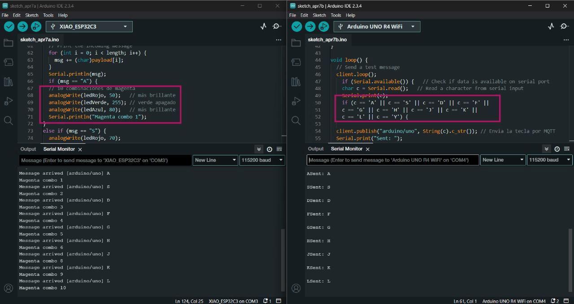Image resolution: width=574 pixels, height=304 pixels.
Task: Open Sketchbook folder in right window sidebar
Action: (296, 43)
